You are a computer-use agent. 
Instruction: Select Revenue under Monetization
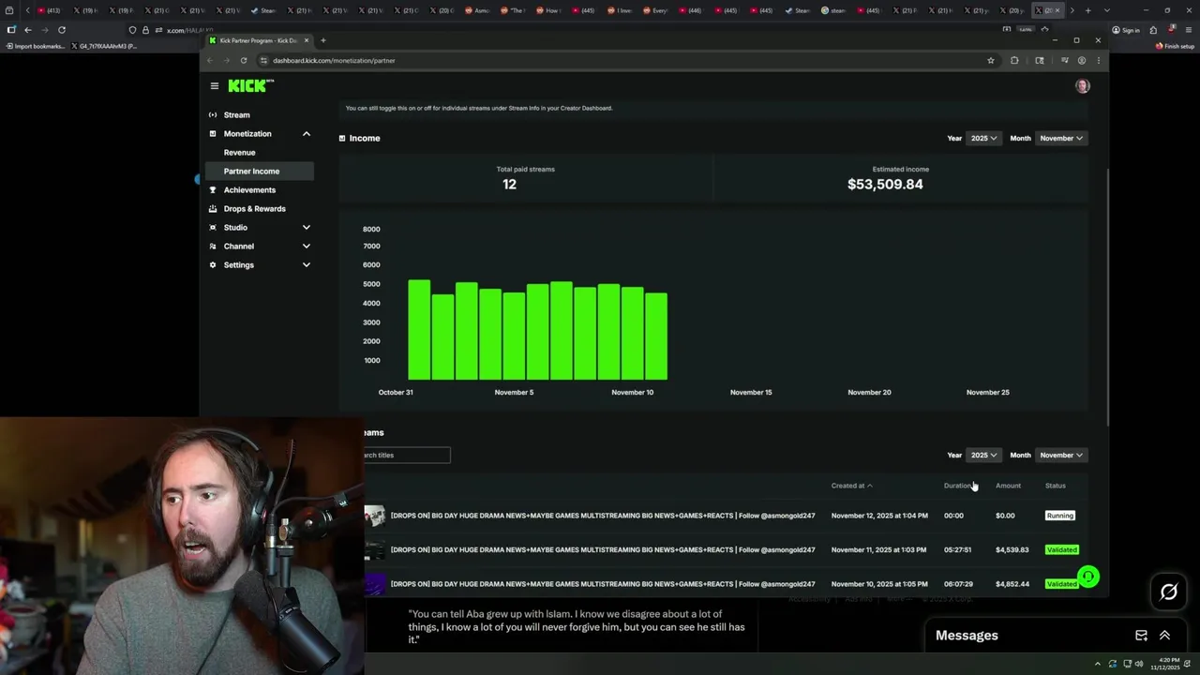(239, 153)
